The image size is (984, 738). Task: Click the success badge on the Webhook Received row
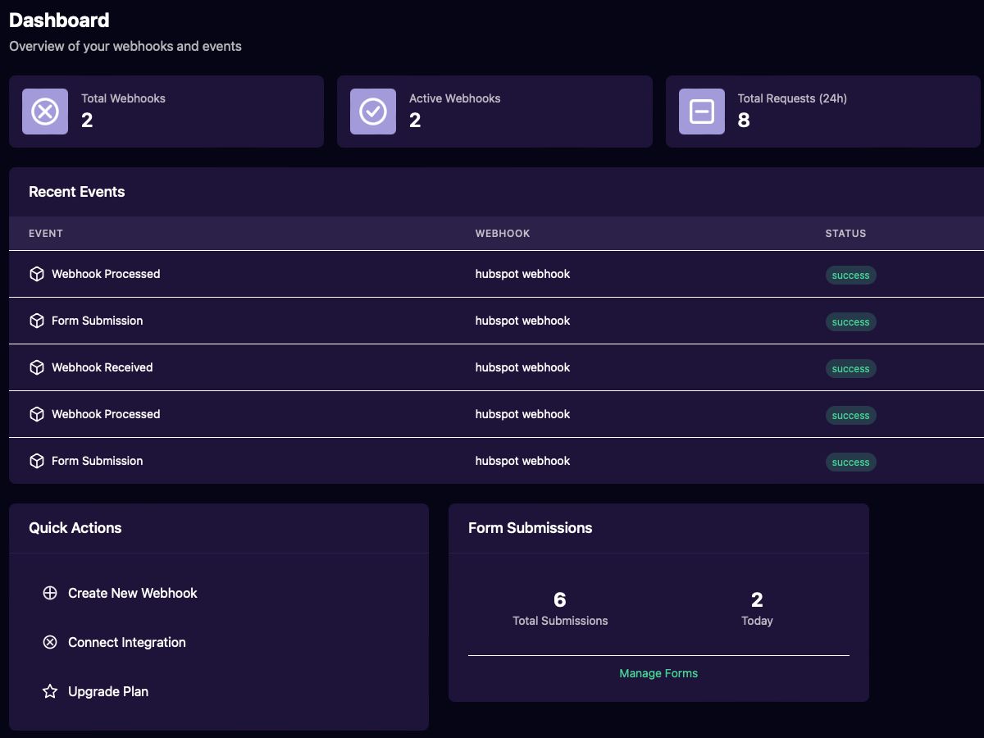(x=850, y=368)
